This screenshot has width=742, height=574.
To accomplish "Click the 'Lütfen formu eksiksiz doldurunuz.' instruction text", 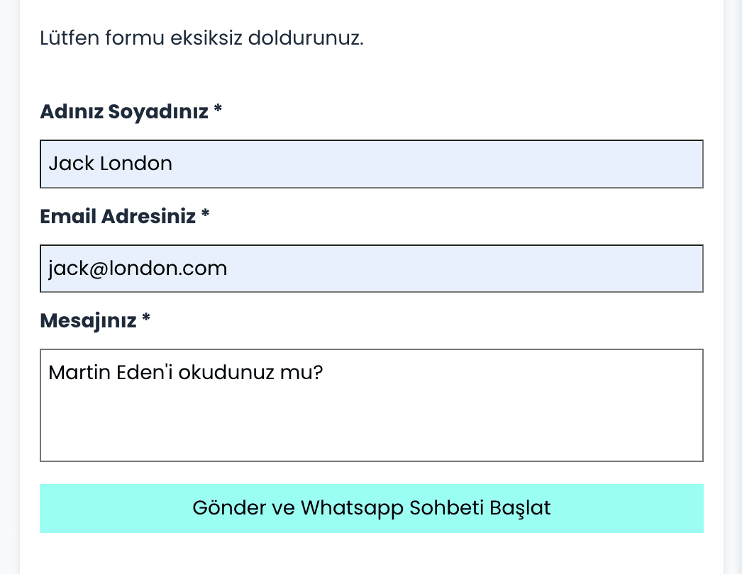I will (x=201, y=38).
